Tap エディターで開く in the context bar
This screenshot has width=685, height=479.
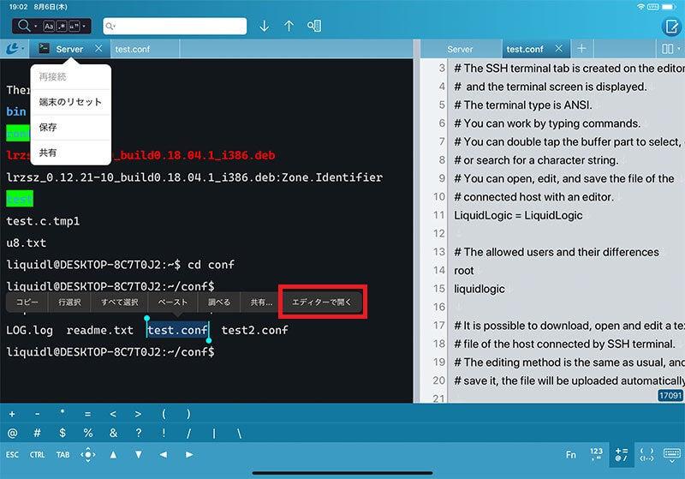point(322,302)
